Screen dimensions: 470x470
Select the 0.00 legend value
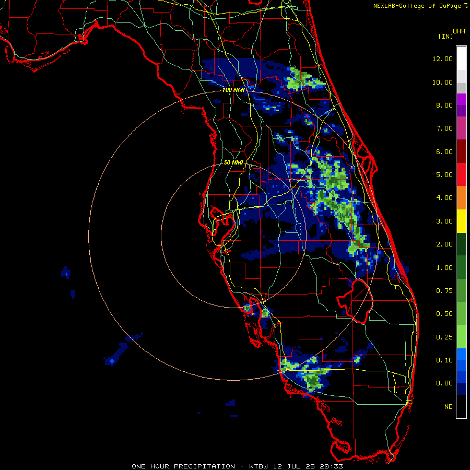pyautogui.click(x=444, y=383)
